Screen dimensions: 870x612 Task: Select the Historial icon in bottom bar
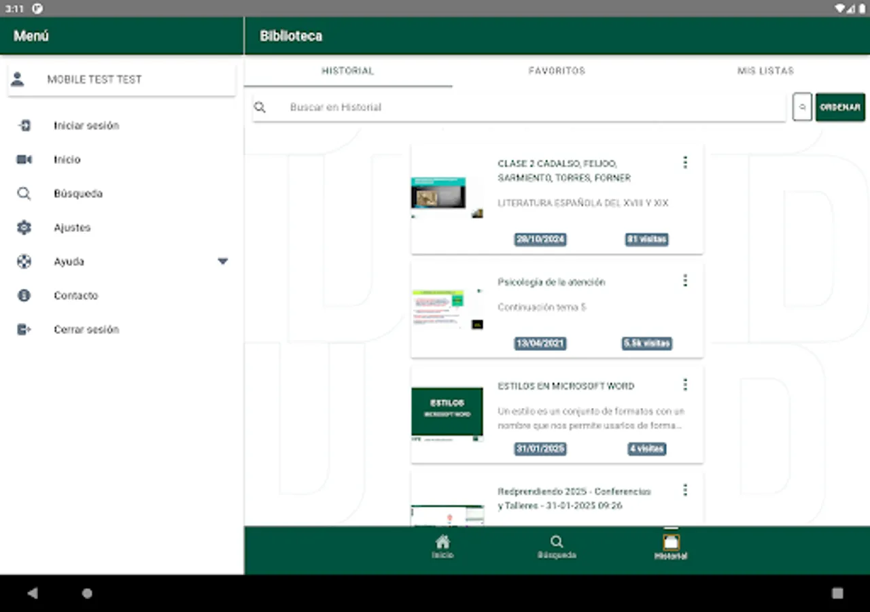[671, 542]
